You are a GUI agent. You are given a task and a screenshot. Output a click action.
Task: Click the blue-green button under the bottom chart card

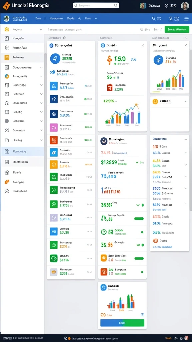122,323
